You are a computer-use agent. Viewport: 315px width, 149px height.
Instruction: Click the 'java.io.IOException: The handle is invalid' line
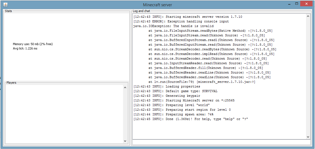(x=173, y=26)
